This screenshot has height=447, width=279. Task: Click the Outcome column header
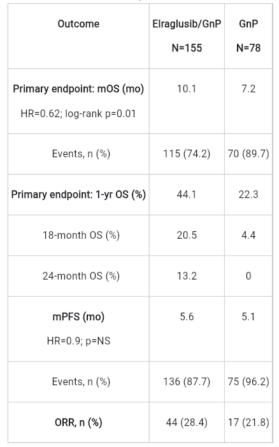[x=78, y=24]
